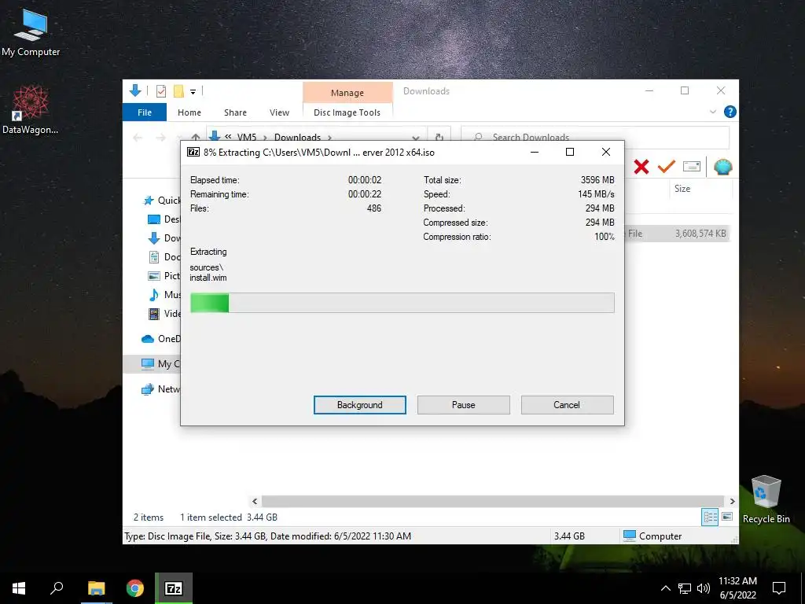Open the Action Center notifications
This screenshot has width=805, height=604.
(779, 588)
